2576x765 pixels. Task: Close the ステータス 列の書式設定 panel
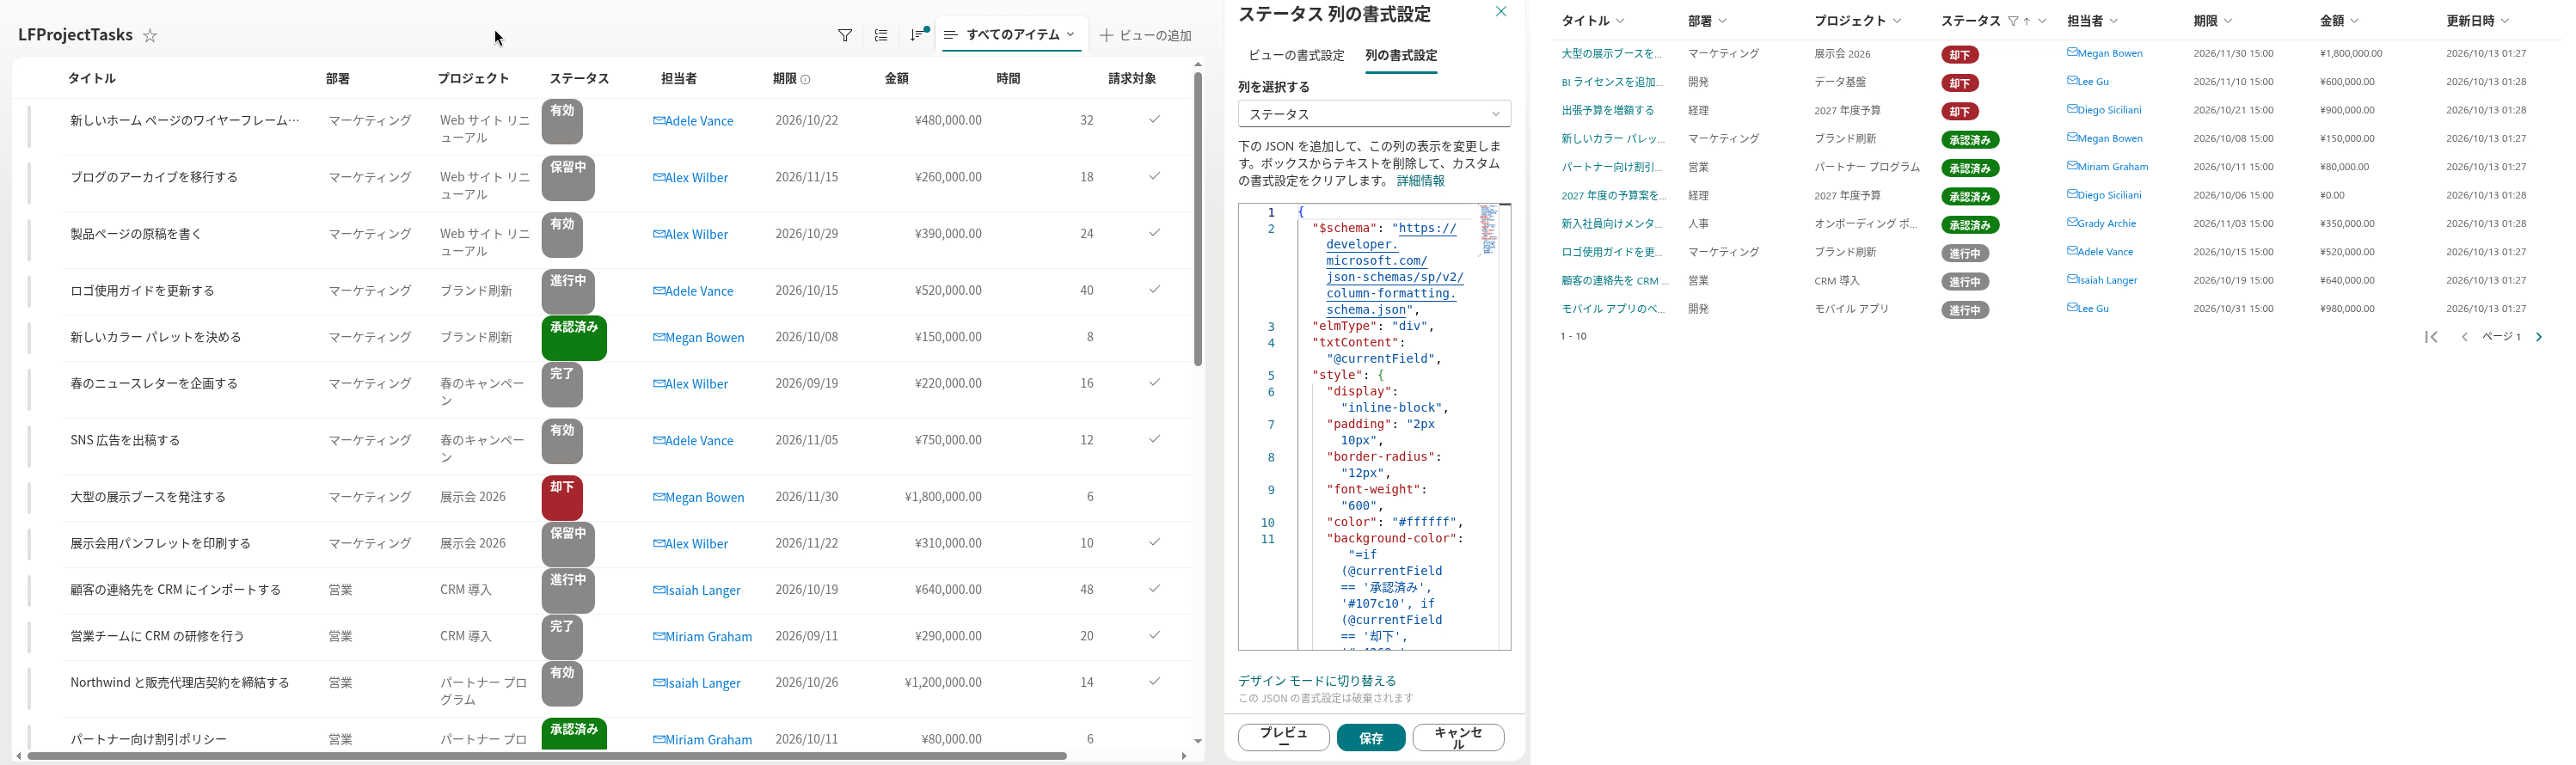pyautogui.click(x=1501, y=12)
